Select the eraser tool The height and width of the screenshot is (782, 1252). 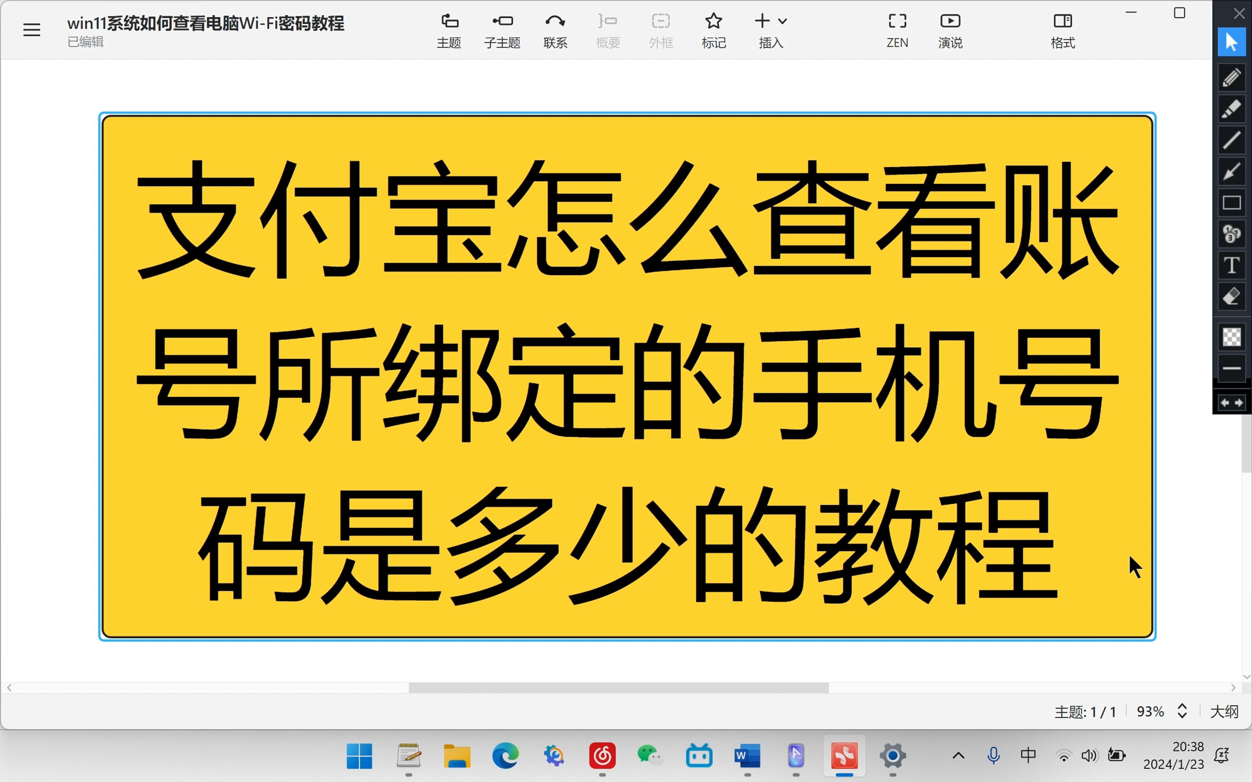(1231, 297)
